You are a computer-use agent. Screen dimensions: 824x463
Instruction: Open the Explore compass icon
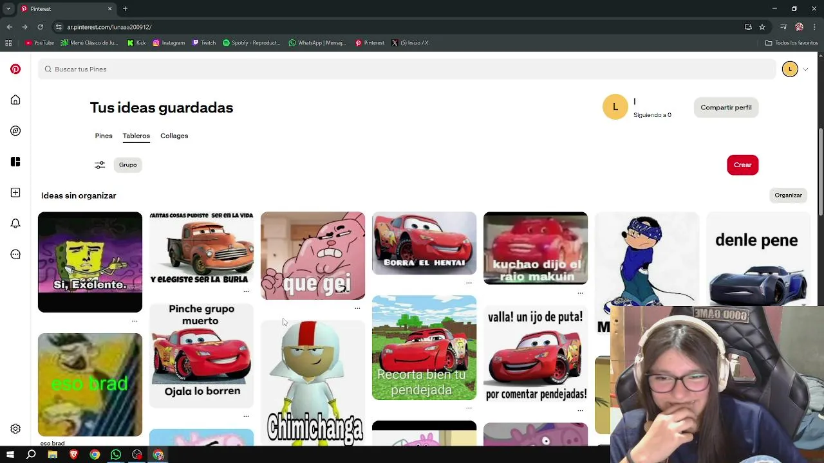tap(15, 131)
